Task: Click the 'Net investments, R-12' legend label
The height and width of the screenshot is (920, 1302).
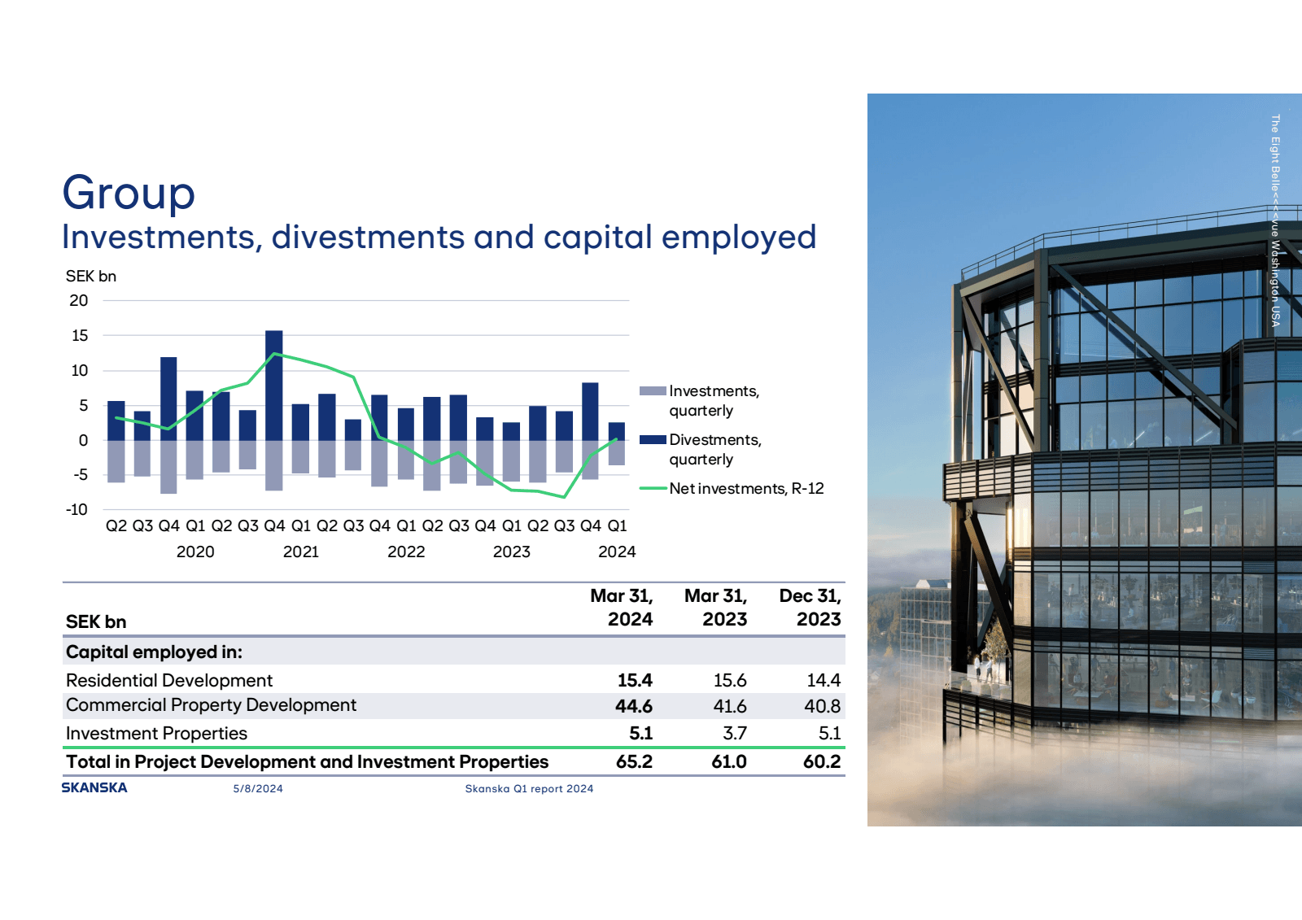Action: [746, 489]
